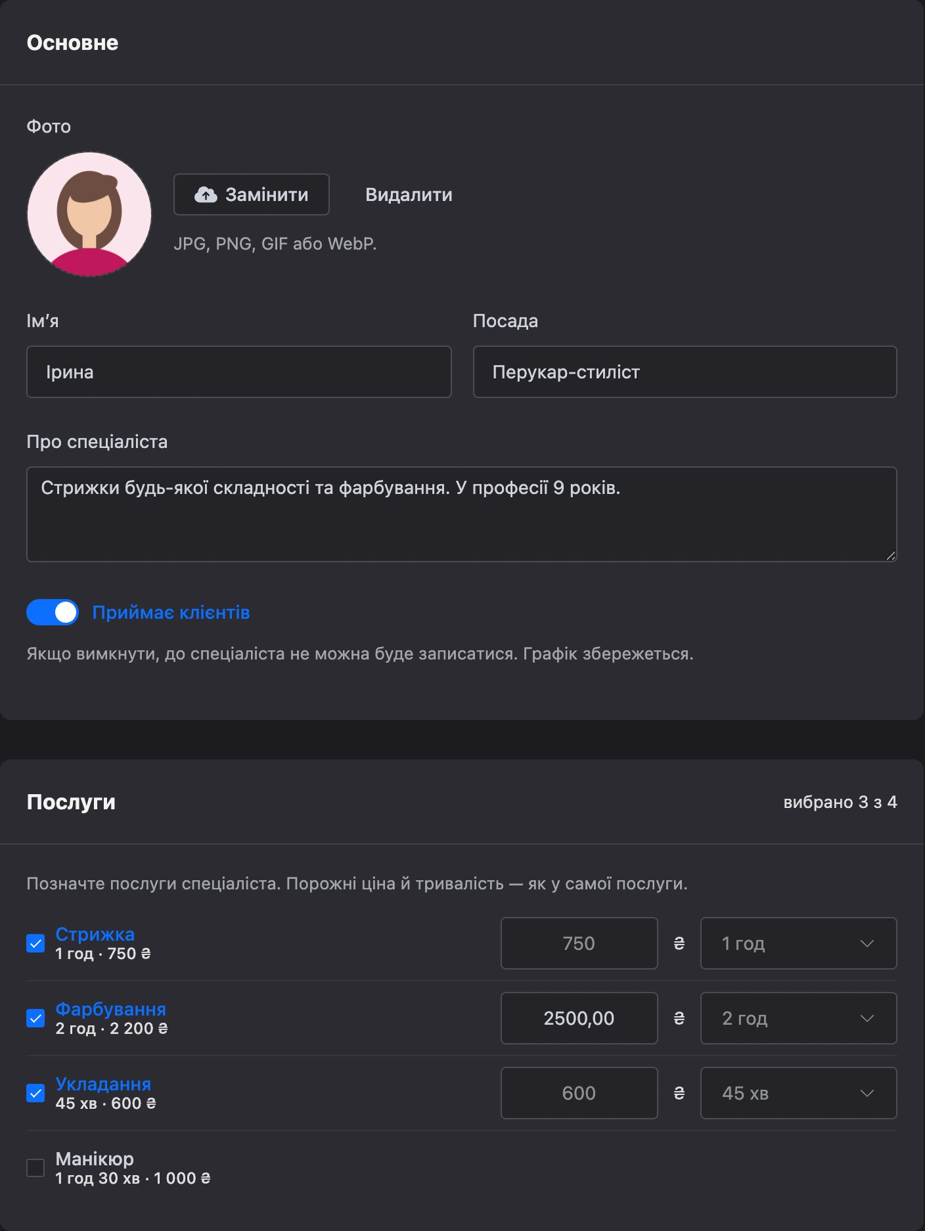The height and width of the screenshot is (1231, 925).
Task: Open the 2 год duration dropdown
Action: click(x=798, y=1018)
